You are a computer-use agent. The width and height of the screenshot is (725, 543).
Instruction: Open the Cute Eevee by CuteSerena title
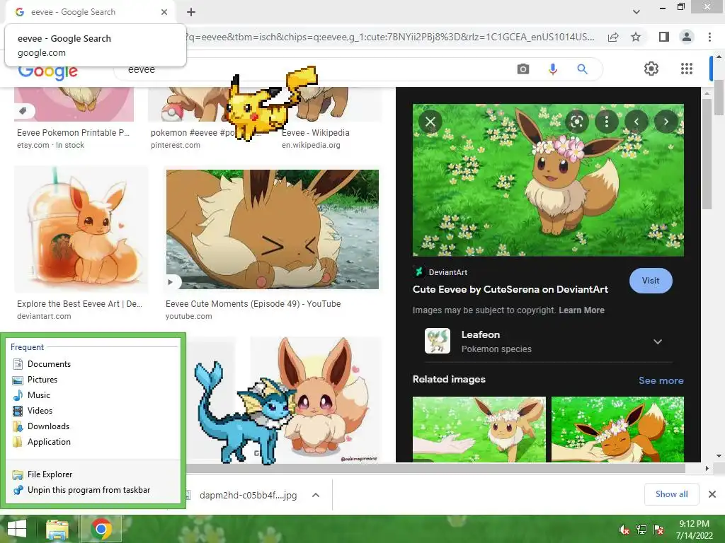(x=510, y=289)
